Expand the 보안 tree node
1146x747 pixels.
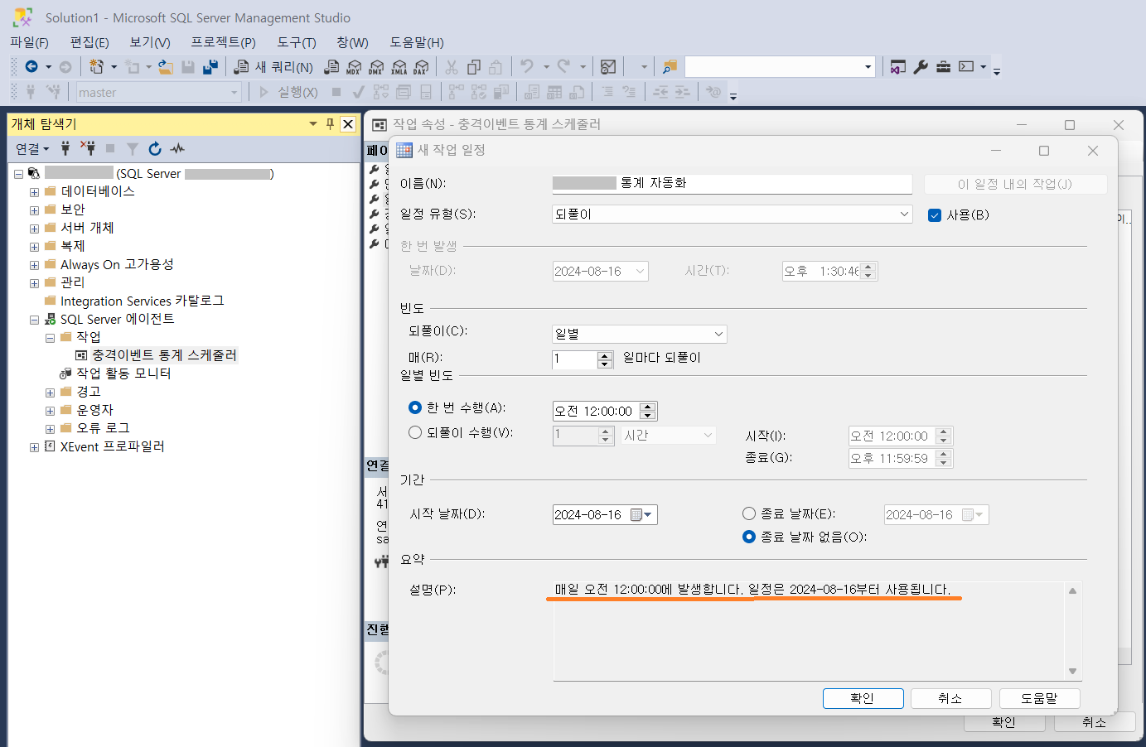pyautogui.click(x=34, y=210)
